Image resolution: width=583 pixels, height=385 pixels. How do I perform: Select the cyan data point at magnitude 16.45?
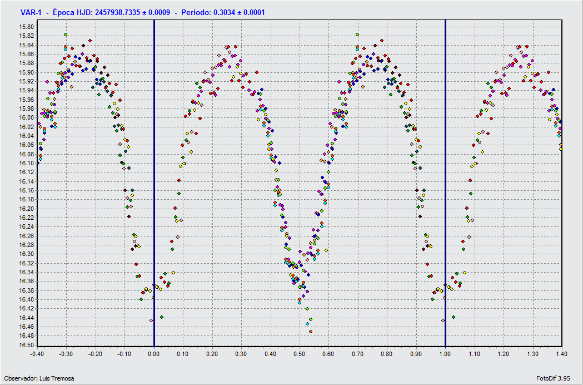click(x=307, y=323)
